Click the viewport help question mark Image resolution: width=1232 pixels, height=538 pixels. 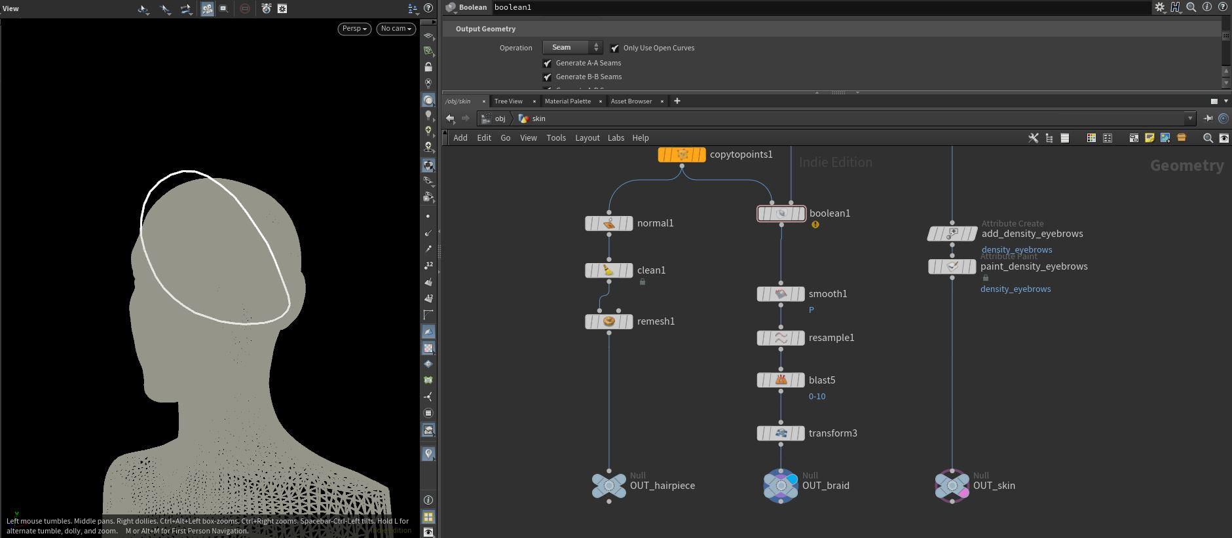[428, 9]
